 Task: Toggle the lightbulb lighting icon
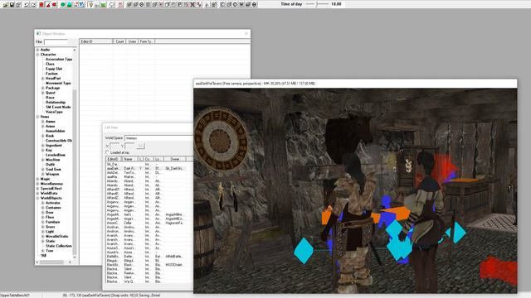click(90, 4)
